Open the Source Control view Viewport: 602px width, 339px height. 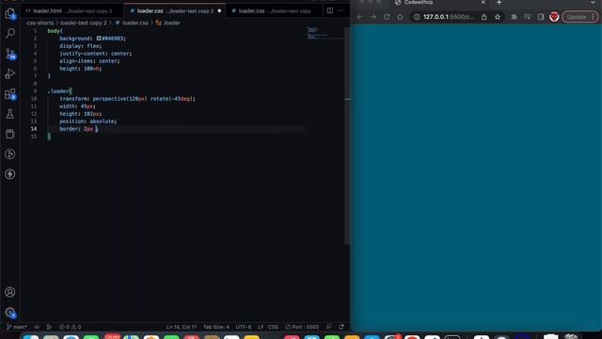(x=10, y=54)
